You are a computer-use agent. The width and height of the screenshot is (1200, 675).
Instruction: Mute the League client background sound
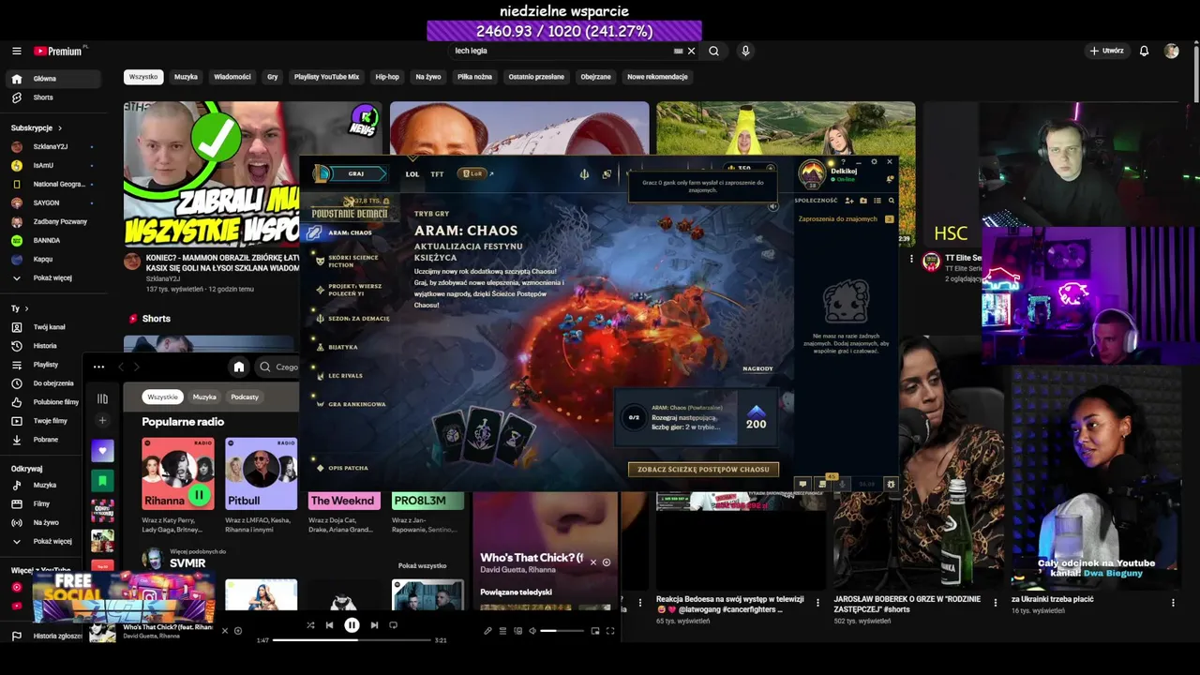point(772,207)
